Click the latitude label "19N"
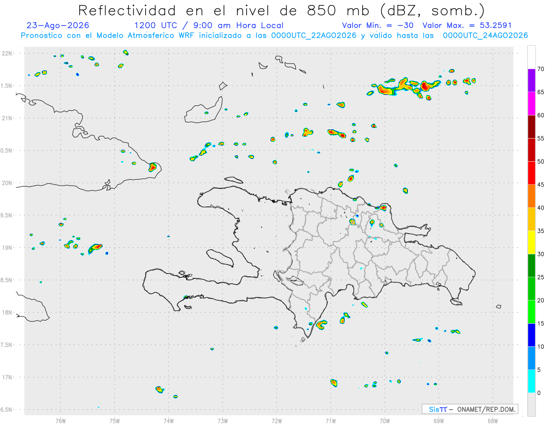This screenshot has height=427, width=553. point(7,248)
